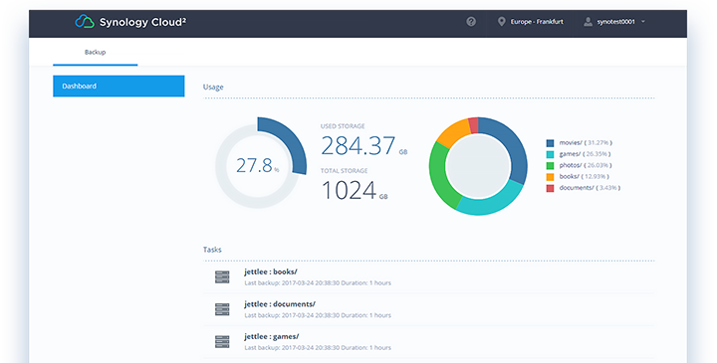Click the Synology Cloud² logo icon
717x363 pixels.
tap(85, 22)
